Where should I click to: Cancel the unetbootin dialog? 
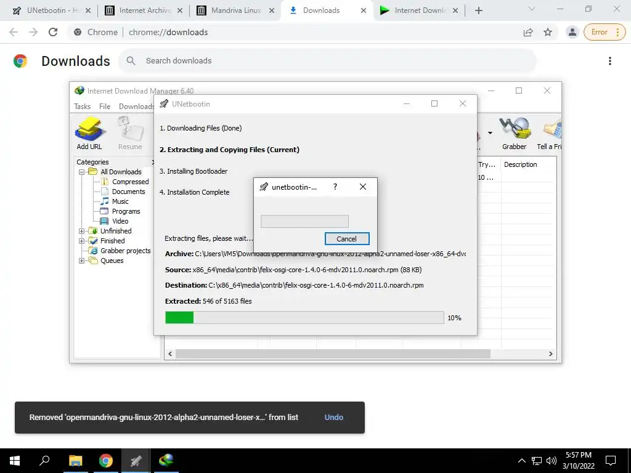[347, 238]
